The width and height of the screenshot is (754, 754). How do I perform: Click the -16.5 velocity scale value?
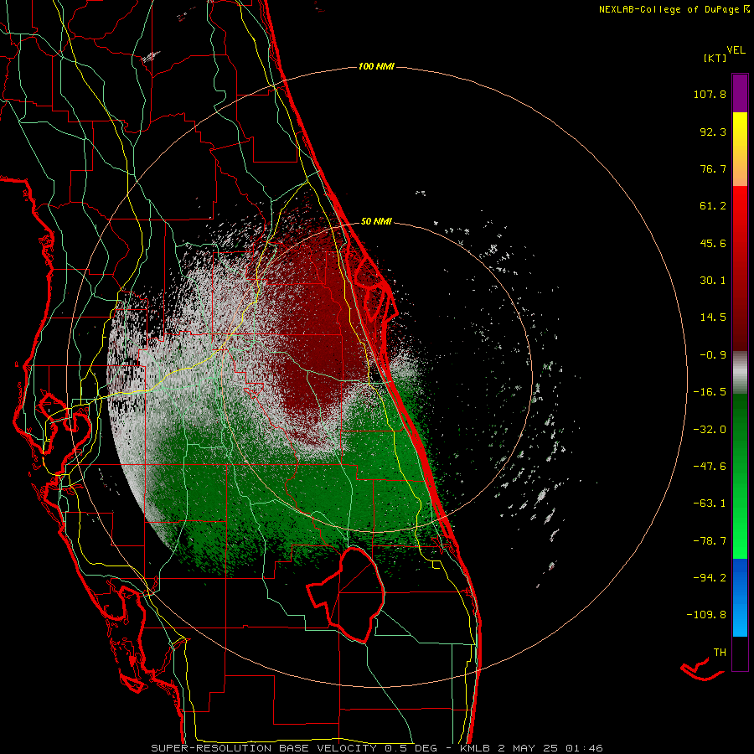[x=710, y=392]
